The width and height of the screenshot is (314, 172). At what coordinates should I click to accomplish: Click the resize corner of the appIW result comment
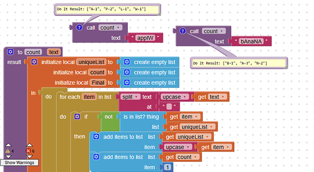click(159, 14)
